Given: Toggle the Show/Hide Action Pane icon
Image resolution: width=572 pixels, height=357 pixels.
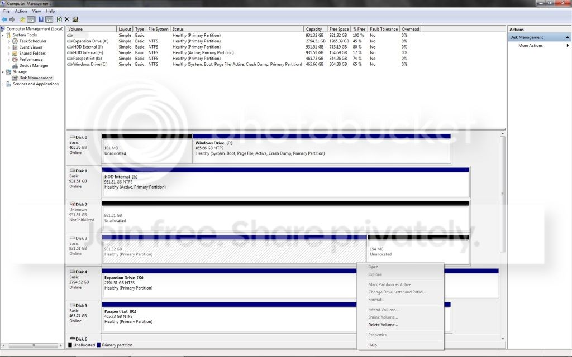Looking at the screenshot, I should (49, 20).
